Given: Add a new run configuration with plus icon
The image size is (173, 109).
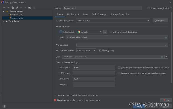Looking at the screenshot, I should pyautogui.click(x=4, y=8).
